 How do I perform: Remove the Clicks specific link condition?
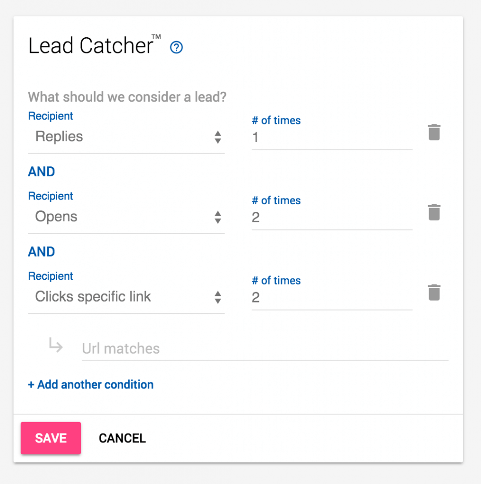[x=434, y=292]
